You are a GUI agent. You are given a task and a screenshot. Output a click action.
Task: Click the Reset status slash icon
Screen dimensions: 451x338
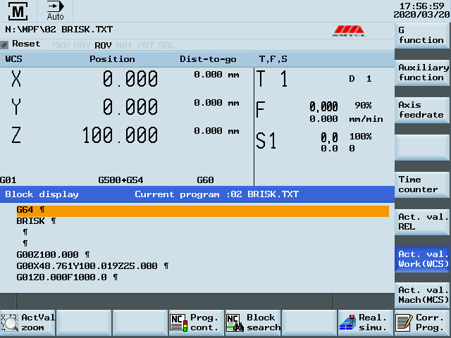tap(4, 44)
